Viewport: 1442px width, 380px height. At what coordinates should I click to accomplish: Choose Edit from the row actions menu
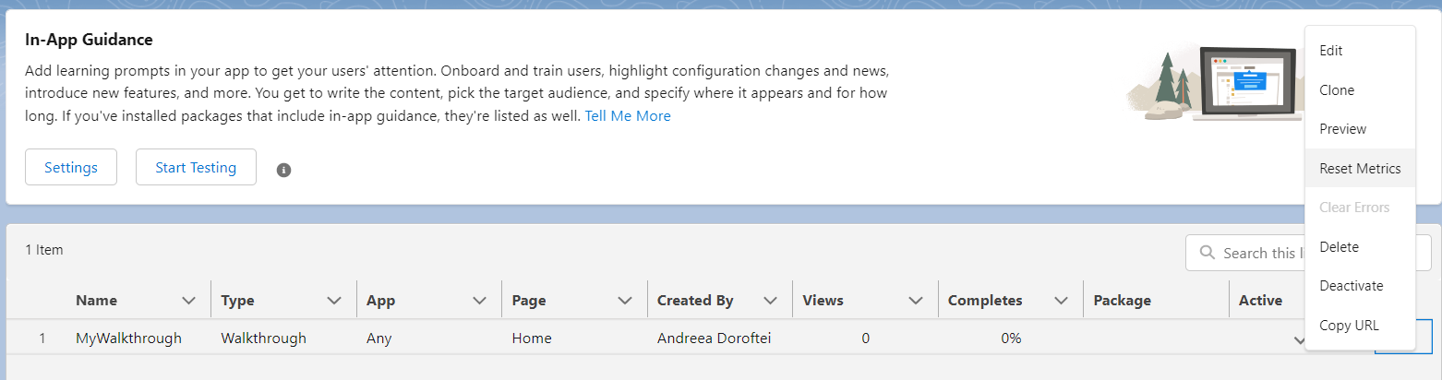click(x=1331, y=51)
